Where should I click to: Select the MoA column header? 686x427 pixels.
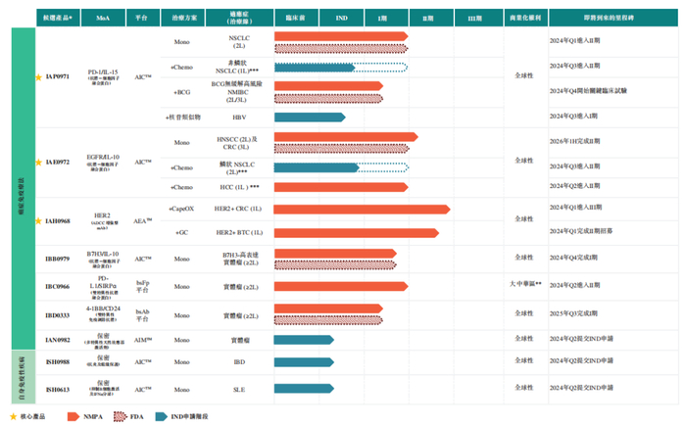pyautogui.click(x=103, y=18)
